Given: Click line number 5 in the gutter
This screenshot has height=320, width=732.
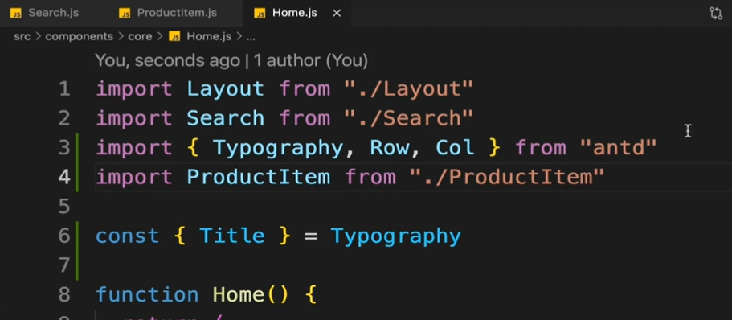Looking at the screenshot, I should (64, 207).
